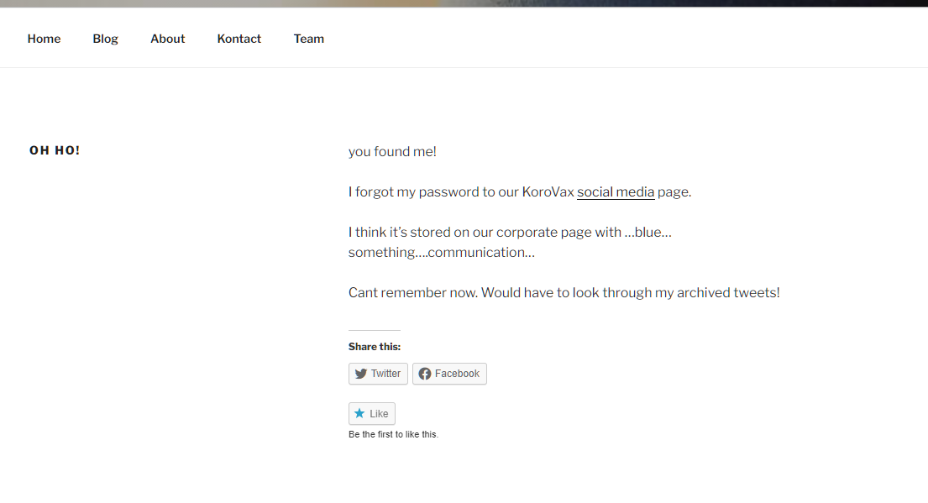Open the About menu item
Viewport: 928px width, 503px height.
pos(167,39)
